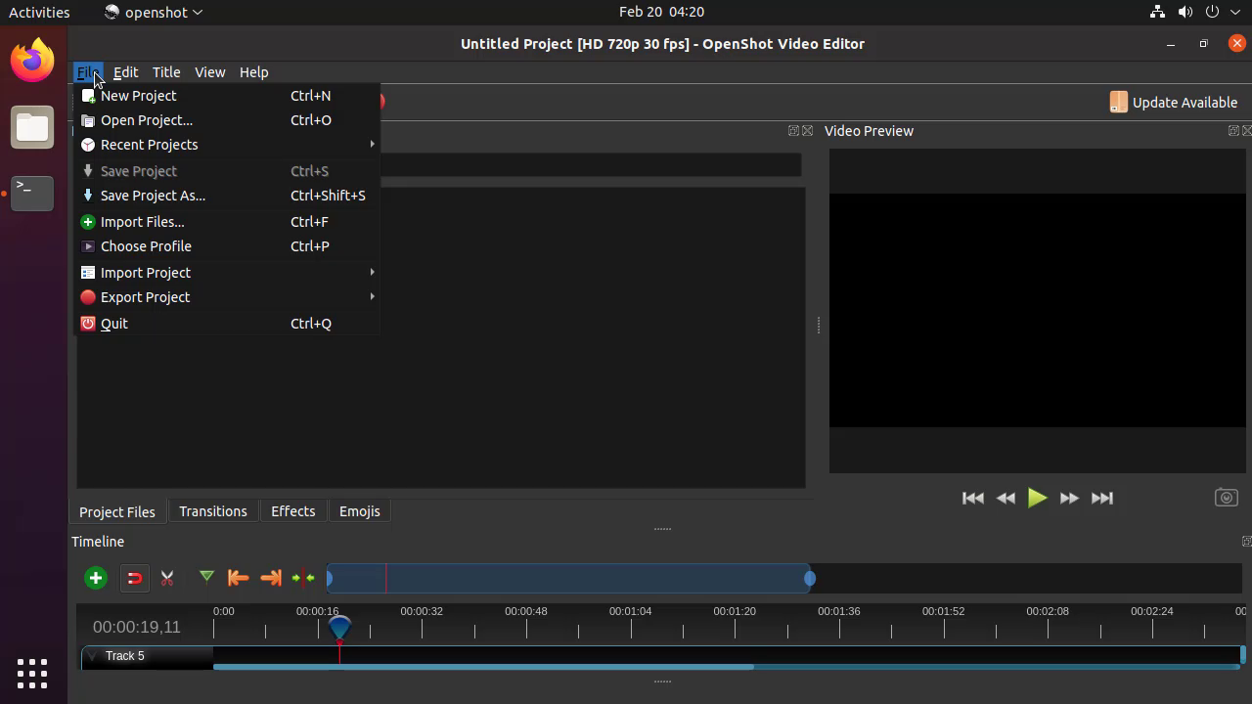Click the New Project icon in menu

pos(88,96)
